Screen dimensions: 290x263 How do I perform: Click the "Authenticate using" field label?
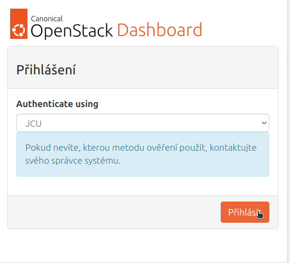[x=57, y=104]
